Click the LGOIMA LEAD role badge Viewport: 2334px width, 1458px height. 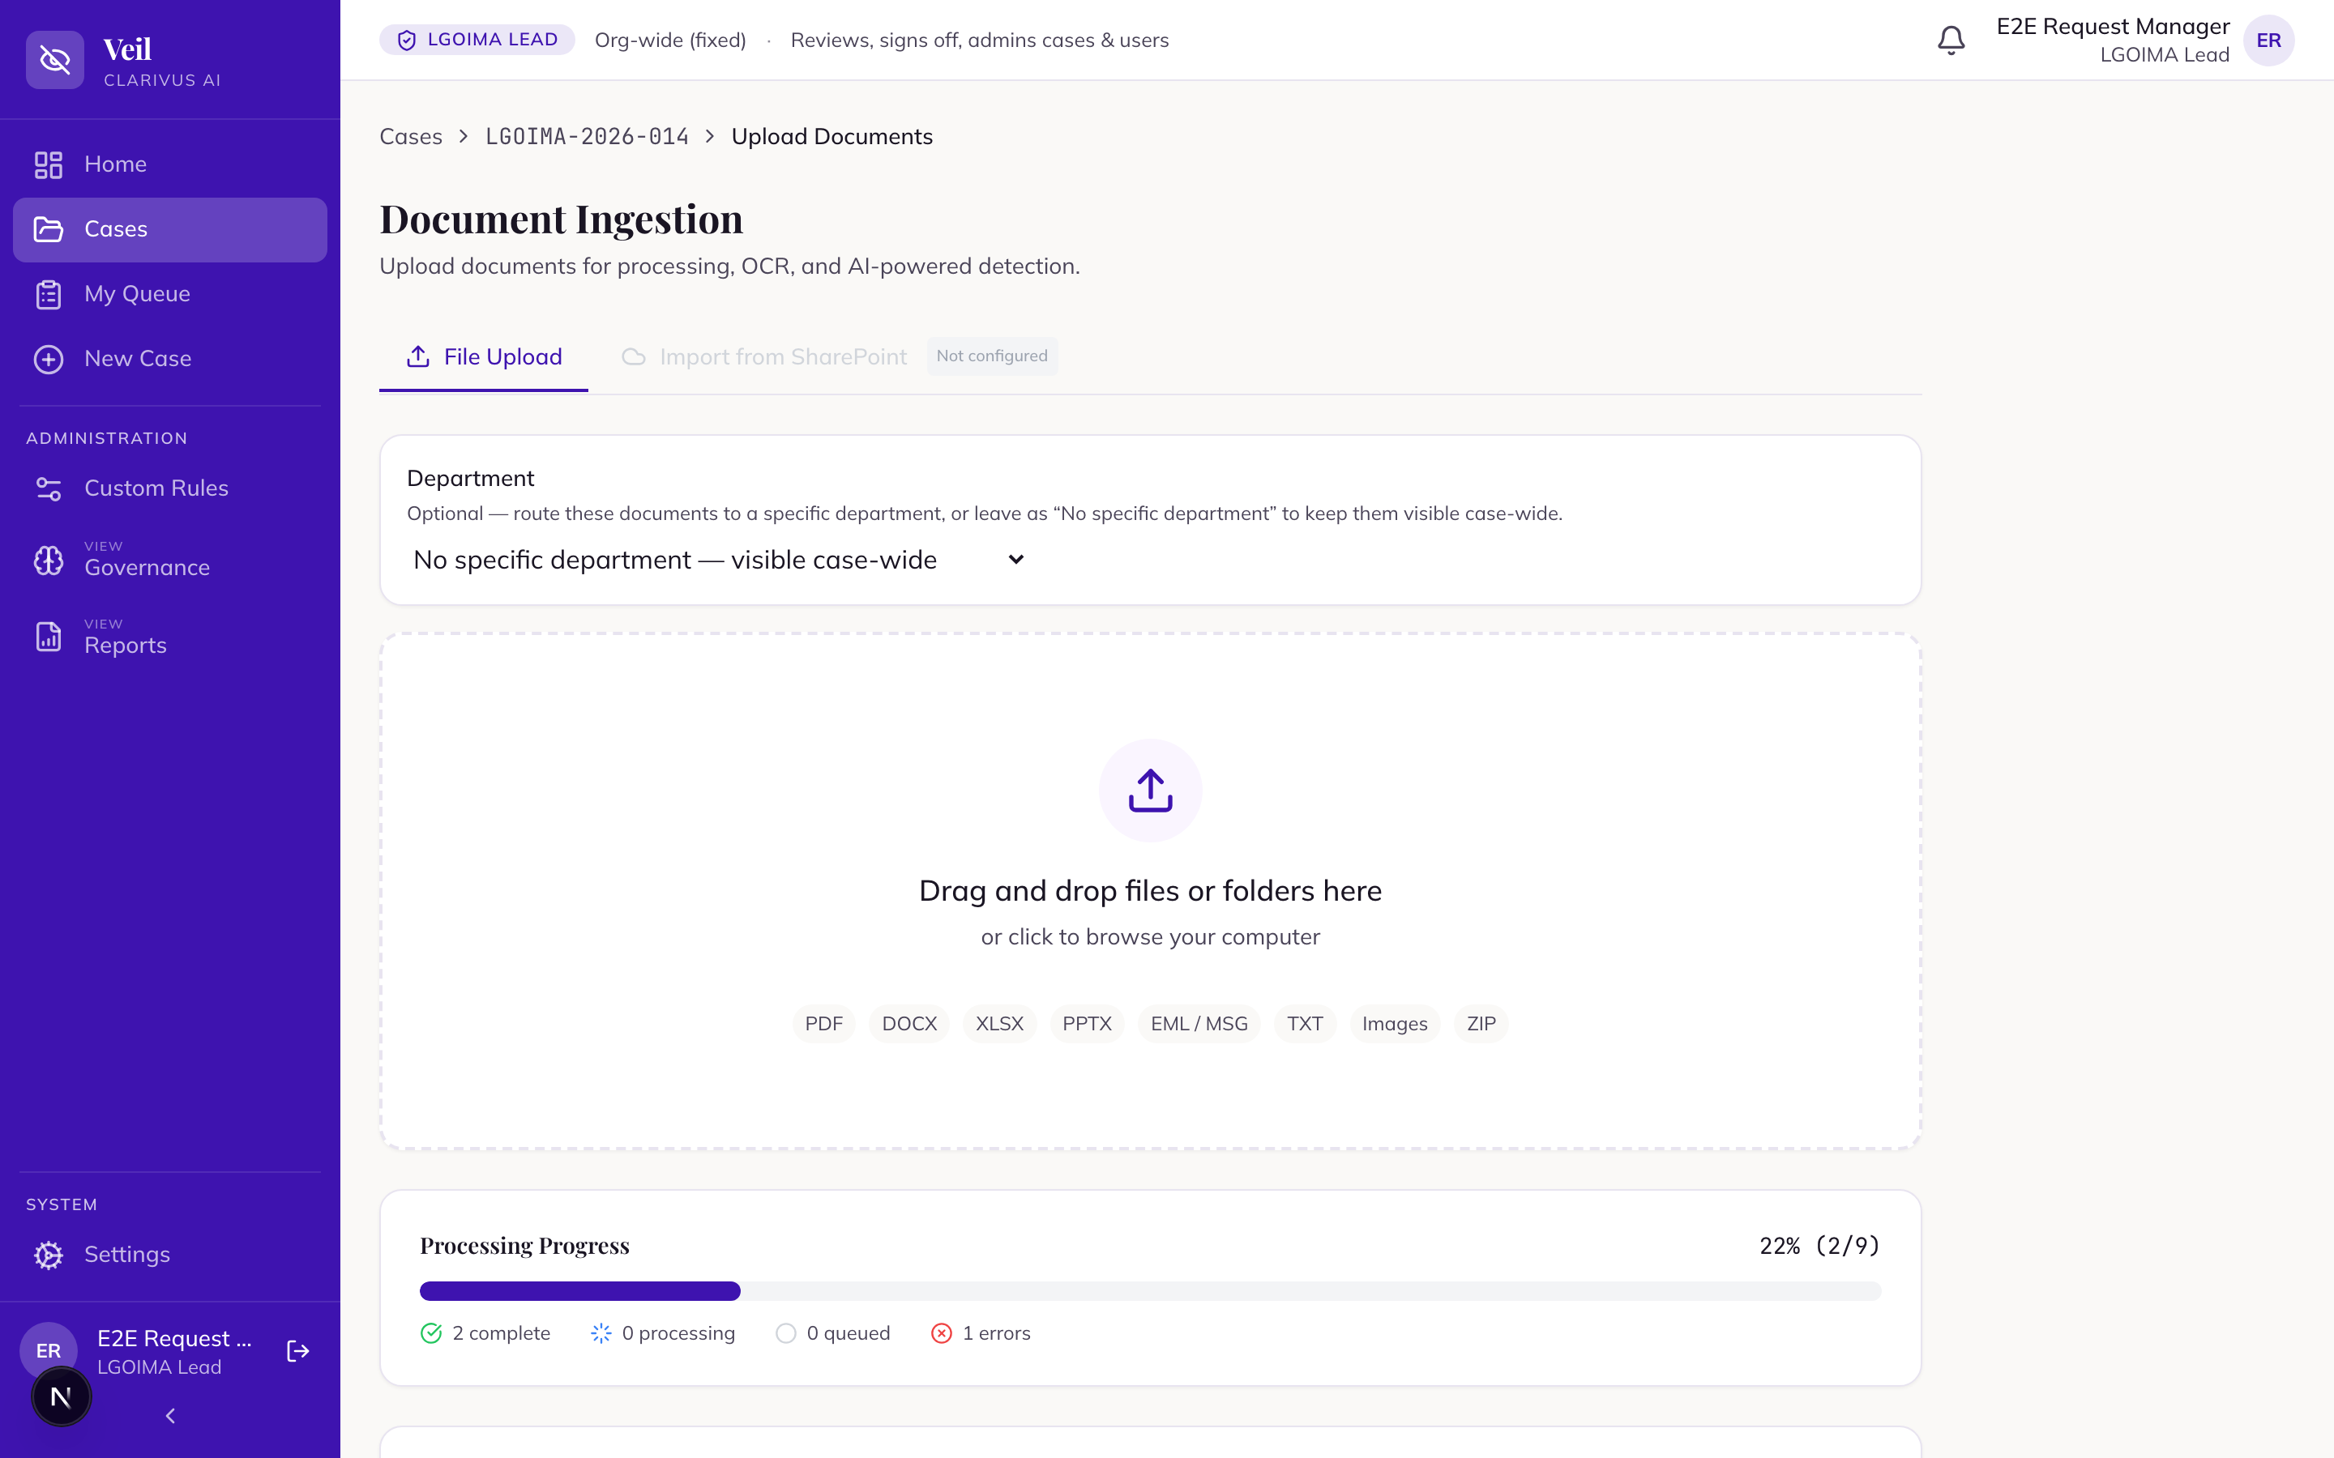(477, 40)
